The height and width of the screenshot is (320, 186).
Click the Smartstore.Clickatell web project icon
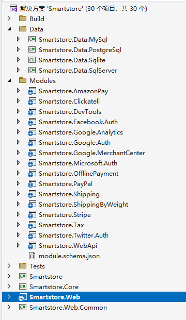(32, 101)
